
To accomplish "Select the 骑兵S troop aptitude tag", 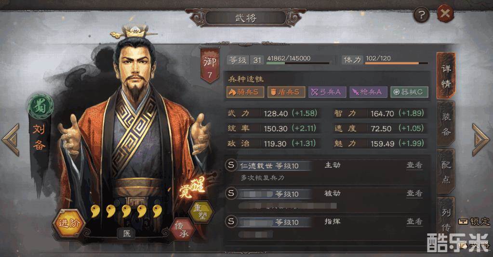I will (245, 92).
